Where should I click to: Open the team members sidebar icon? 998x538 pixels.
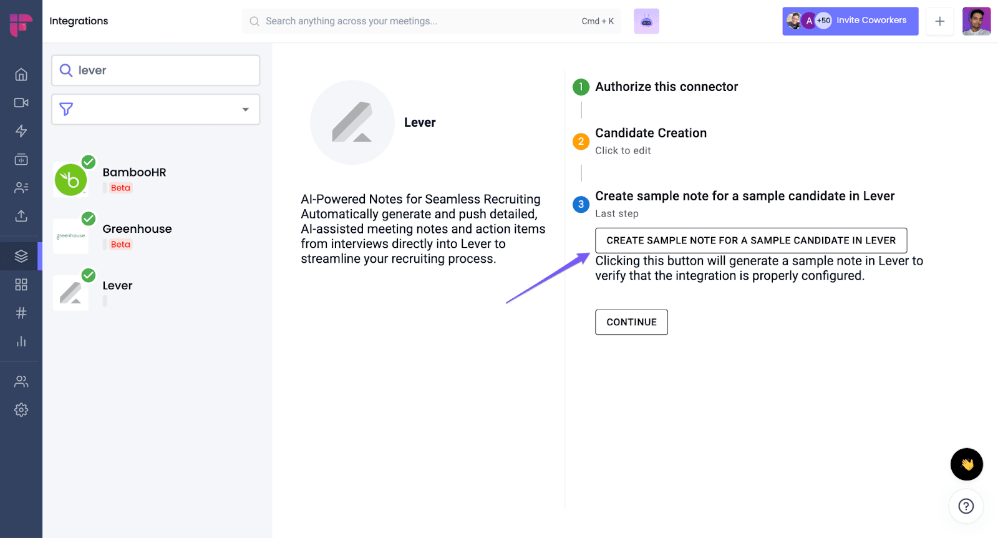[21, 381]
